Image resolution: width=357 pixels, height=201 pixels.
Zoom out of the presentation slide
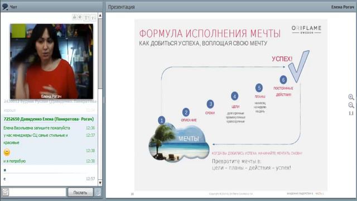pyautogui.click(x=351, y=106)
